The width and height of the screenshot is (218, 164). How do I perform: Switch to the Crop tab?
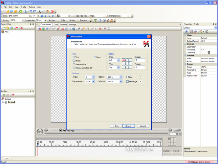tap(56, 25)
